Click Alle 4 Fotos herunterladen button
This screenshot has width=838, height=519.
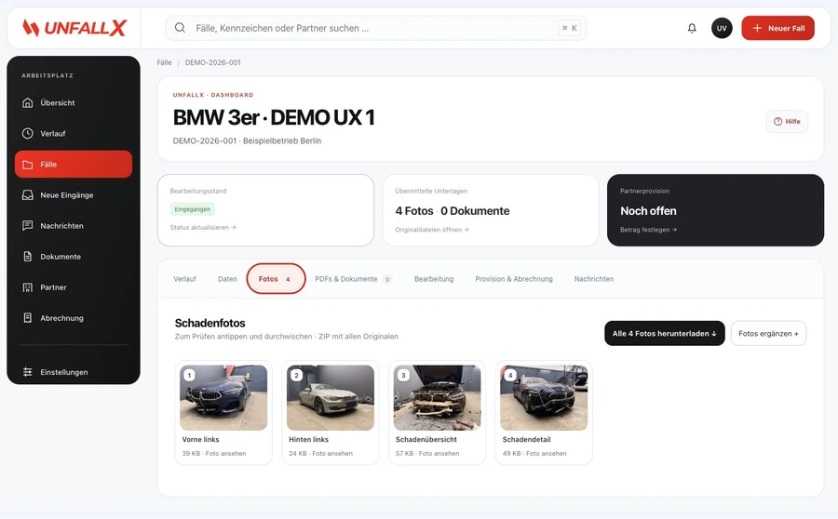pyautogui.click(x=664, y=333)
